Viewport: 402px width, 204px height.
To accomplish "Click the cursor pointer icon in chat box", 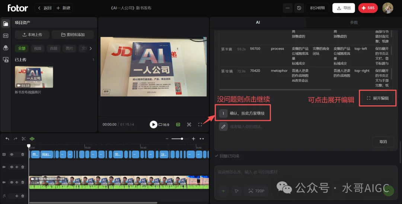I will click(236, 191).
